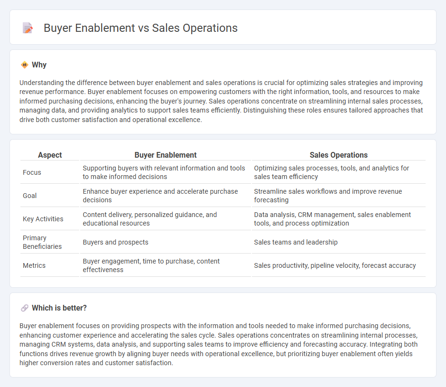Viewport: 446px width, 387px height.
Task: Click the 'Supporting buyers with relevant information' cell
Action: (165, 172)
